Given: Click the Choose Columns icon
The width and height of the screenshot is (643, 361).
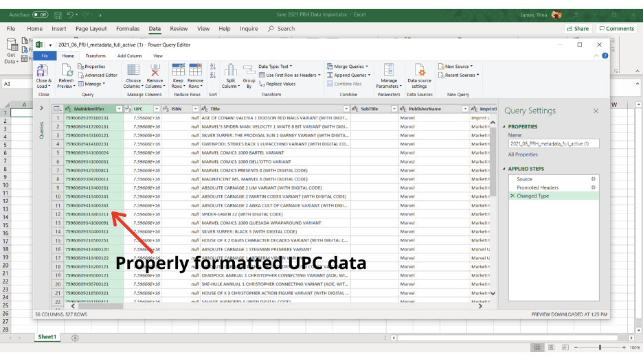Looking at the screenshot, I should (133, 71).
